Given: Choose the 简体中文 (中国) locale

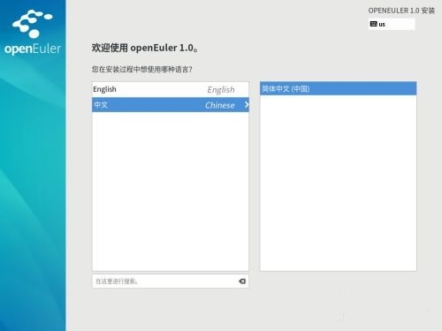Looking at the screenshot, I should tap(339, 88).
